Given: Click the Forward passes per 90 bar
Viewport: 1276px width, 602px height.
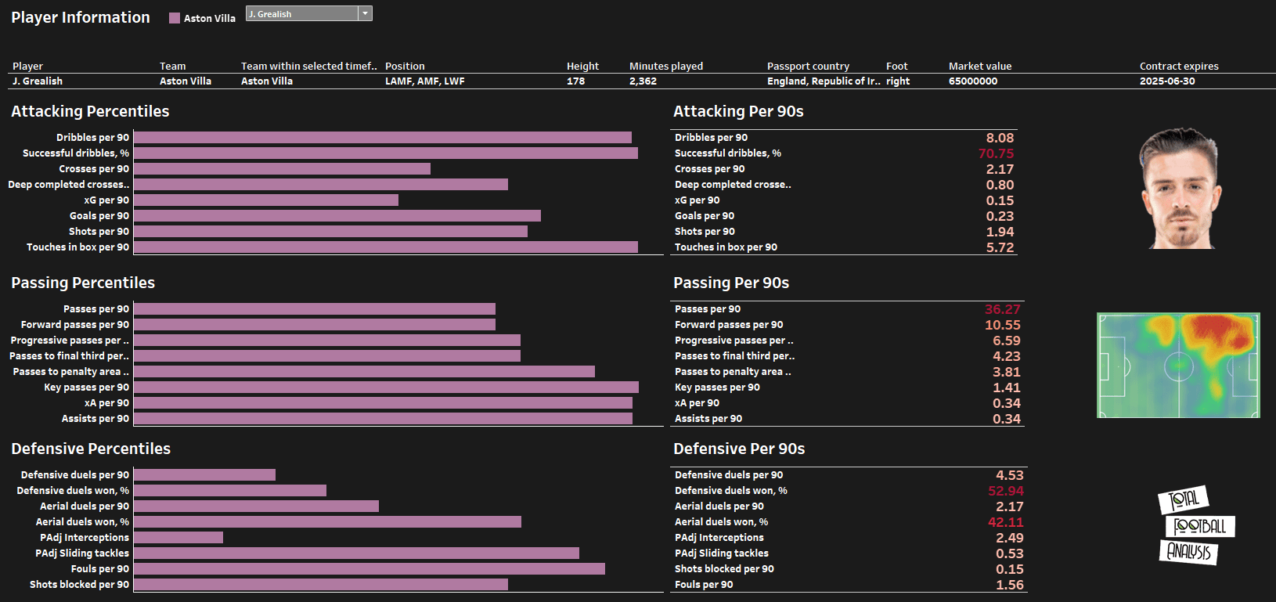Looking at the screenshot, I should pos(315,325).
